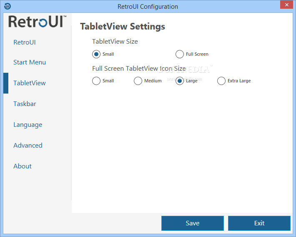
Task: Switch to TabletView settings section
Action: pos(30,83)
